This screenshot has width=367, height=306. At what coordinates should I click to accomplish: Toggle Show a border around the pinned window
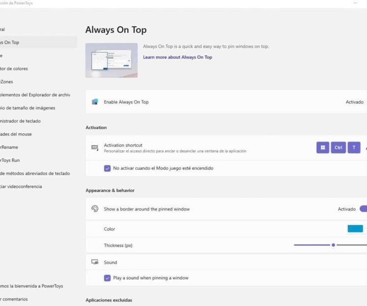point(364,209)
